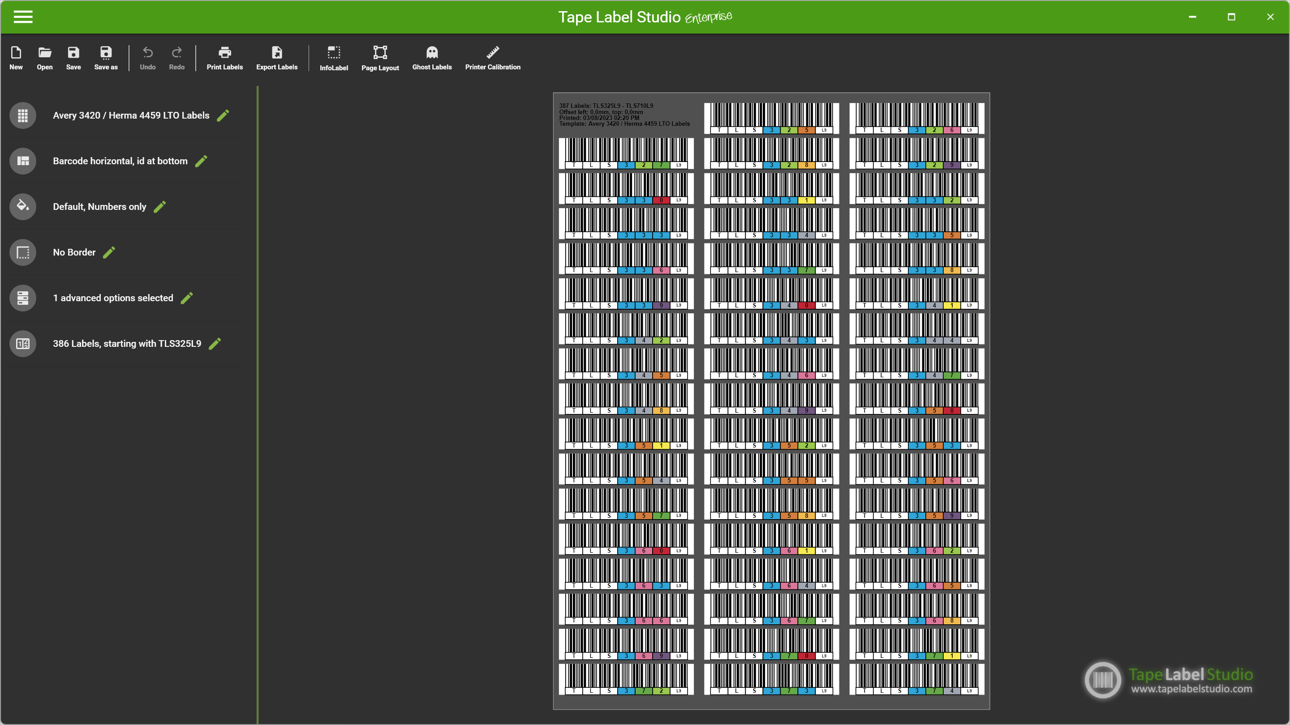Save the current label project
Viewport: 1290px width, 725px height.
tap(73, 59)
